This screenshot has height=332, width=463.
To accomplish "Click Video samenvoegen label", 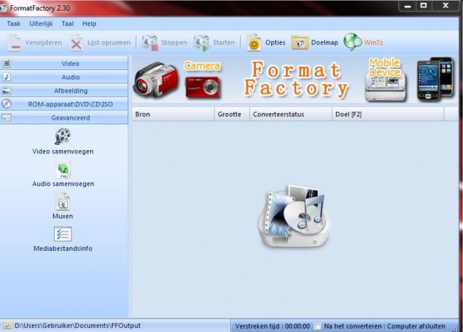I will 63,151.
